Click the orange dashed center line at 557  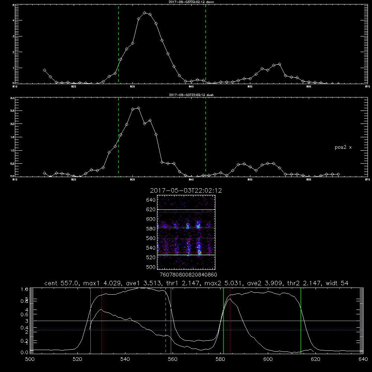click(x=166, y=320)
